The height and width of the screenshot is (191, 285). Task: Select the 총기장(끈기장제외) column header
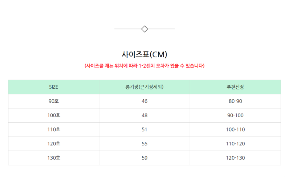pos(145,87)
